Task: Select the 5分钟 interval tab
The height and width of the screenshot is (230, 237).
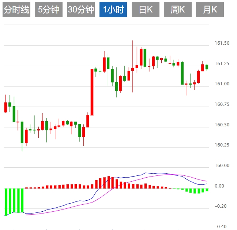Action: pos(49,10)
